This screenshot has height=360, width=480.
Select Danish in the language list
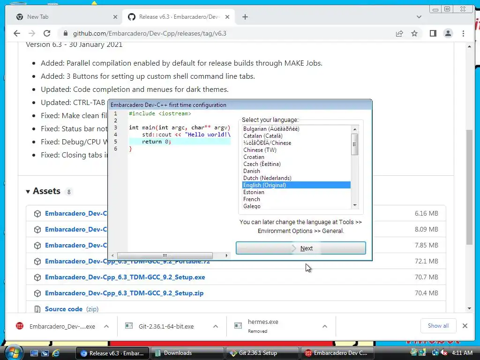[251, 171]
